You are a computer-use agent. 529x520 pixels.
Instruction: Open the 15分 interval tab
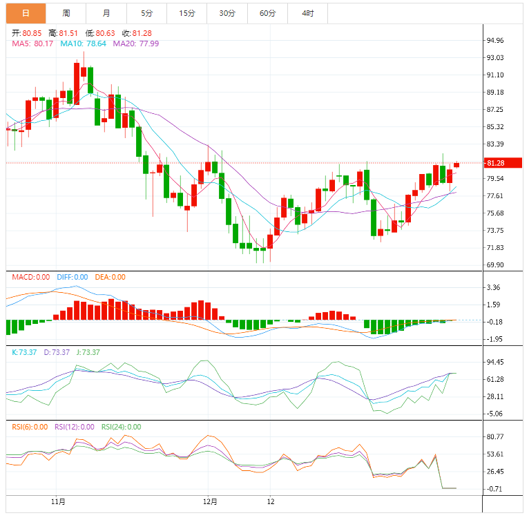(187, 13)
